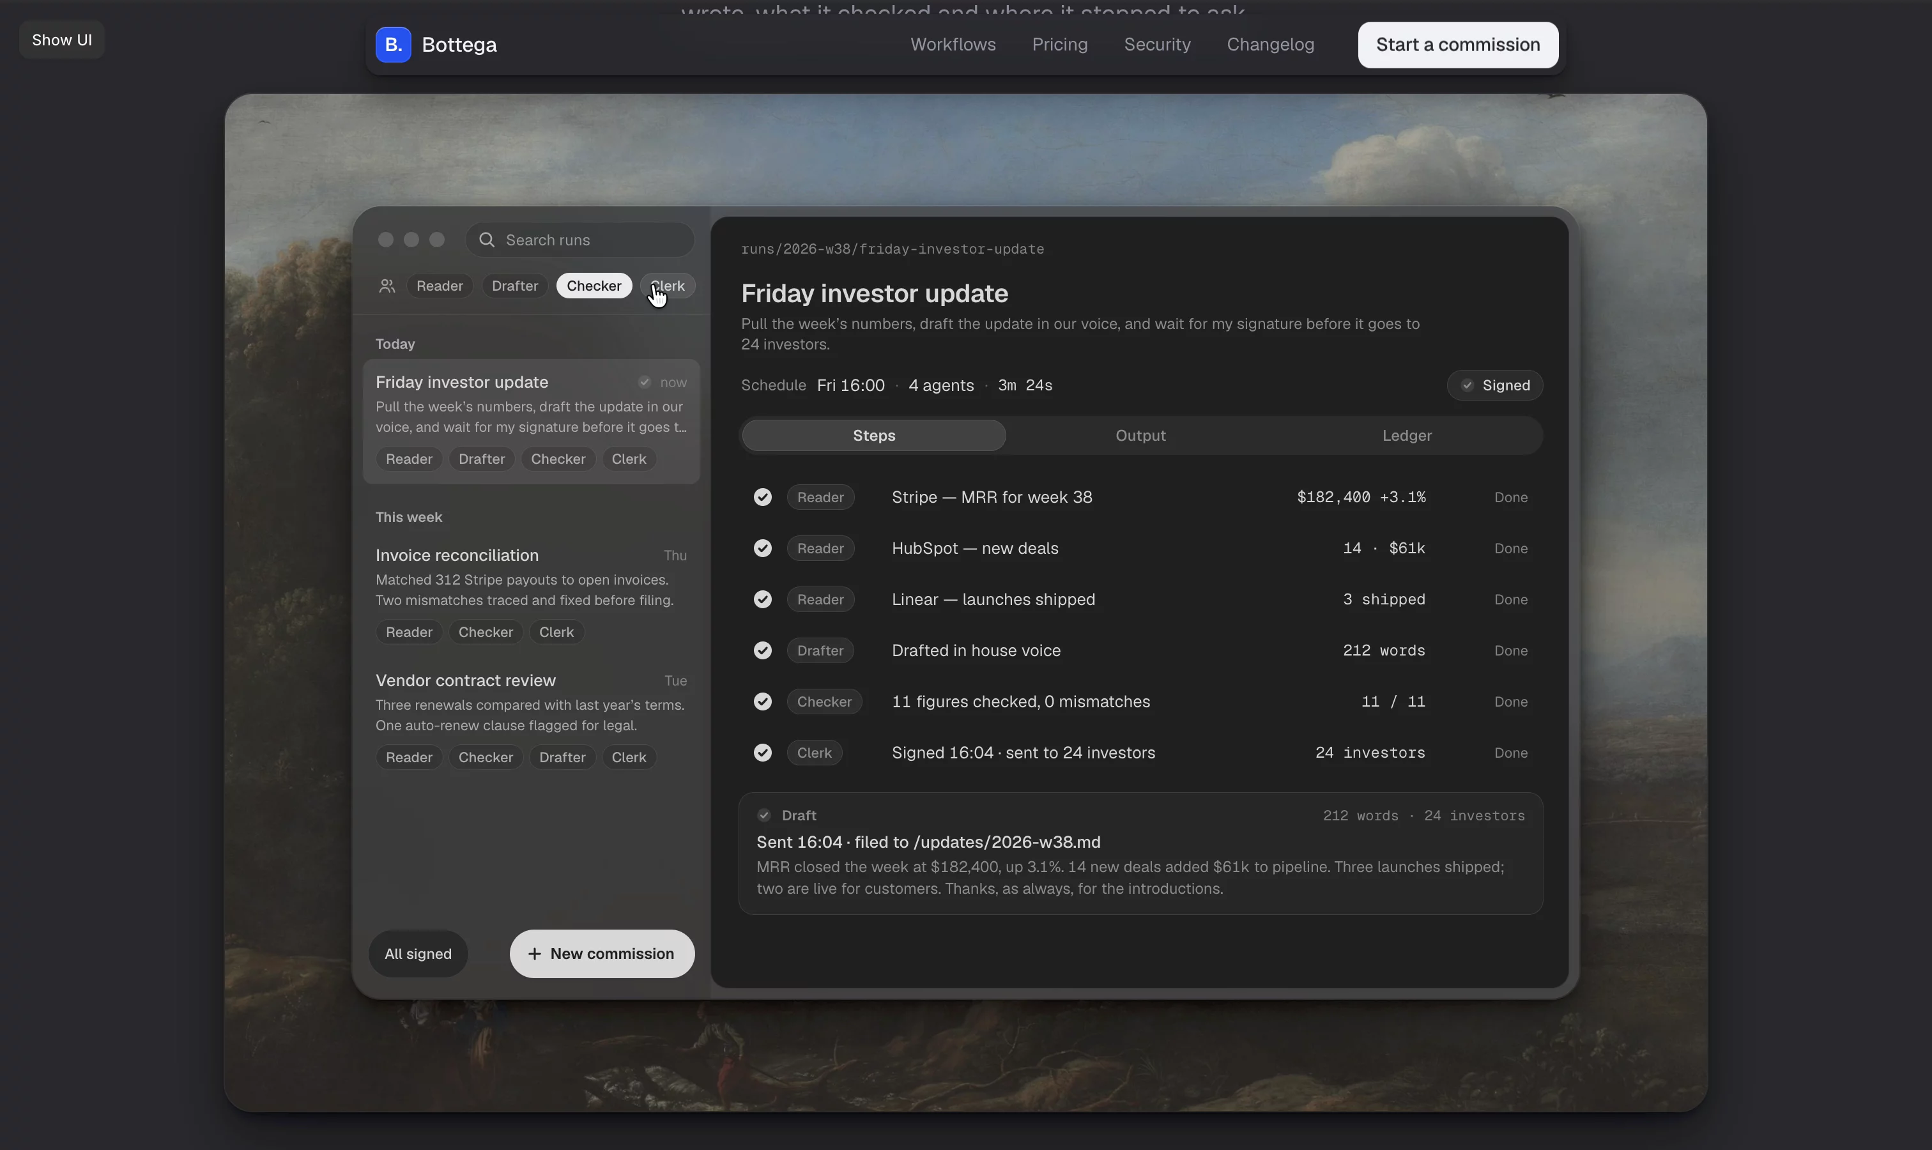The image size is (1932, 1150).
Task: Open Security in the top navigation
Action: [x=1157, y=45]
